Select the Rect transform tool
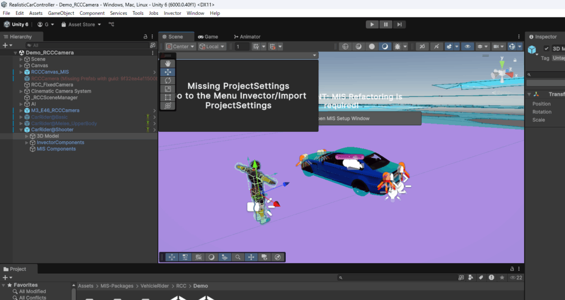 (x=168, y=97)
